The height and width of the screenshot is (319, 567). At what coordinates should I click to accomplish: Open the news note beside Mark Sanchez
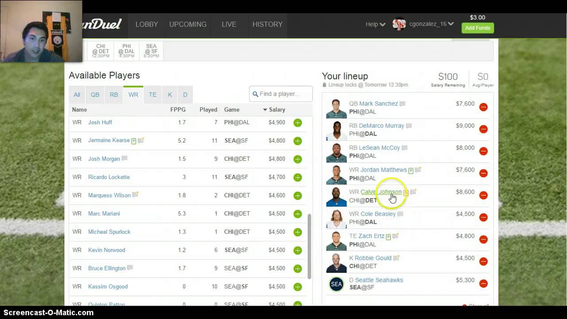click(402, 104)
